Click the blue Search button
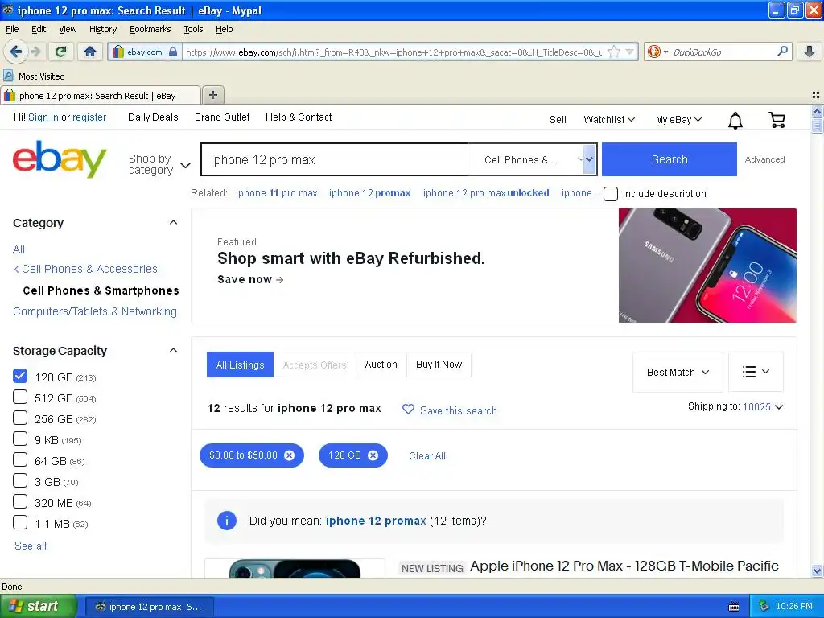 click(x=669, y=159)
